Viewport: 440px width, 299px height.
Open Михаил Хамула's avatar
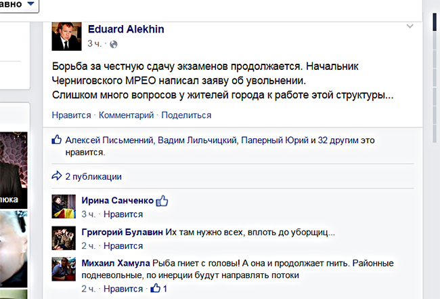click(x=64, y=268)
